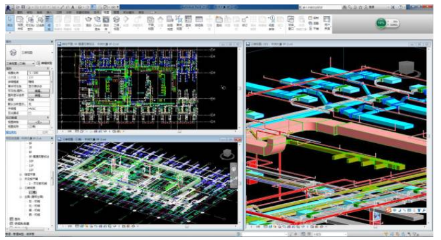Click the Edit button for visibility overrides
Viewport: 441px width, 240px height.
pyautogui.click(x=39, y=91)
